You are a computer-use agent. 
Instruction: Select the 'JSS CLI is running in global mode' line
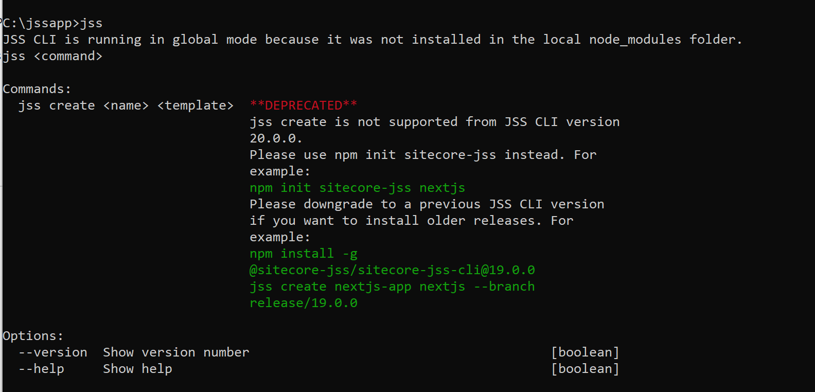tap(373, 40)
